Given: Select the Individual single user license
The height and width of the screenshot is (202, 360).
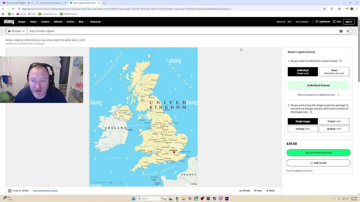Looking at the screenshot, I should (x=303, y=72).
